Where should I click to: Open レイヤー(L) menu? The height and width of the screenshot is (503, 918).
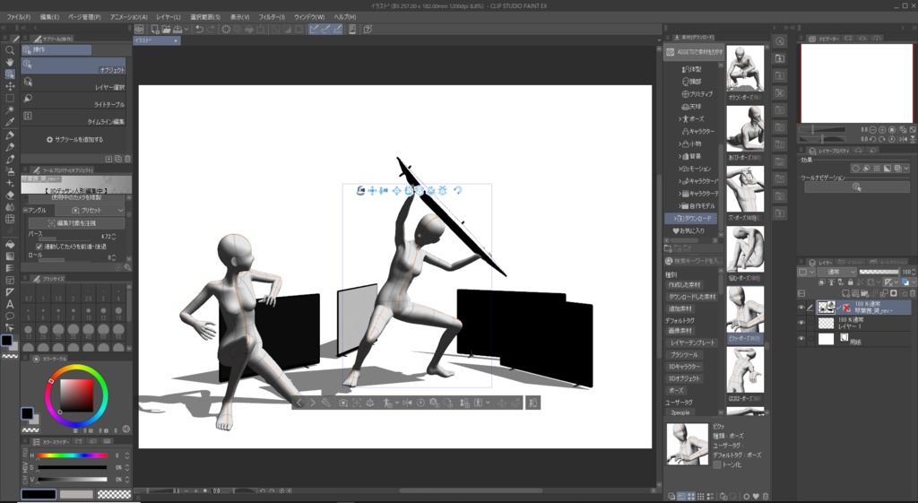point(169,17)
